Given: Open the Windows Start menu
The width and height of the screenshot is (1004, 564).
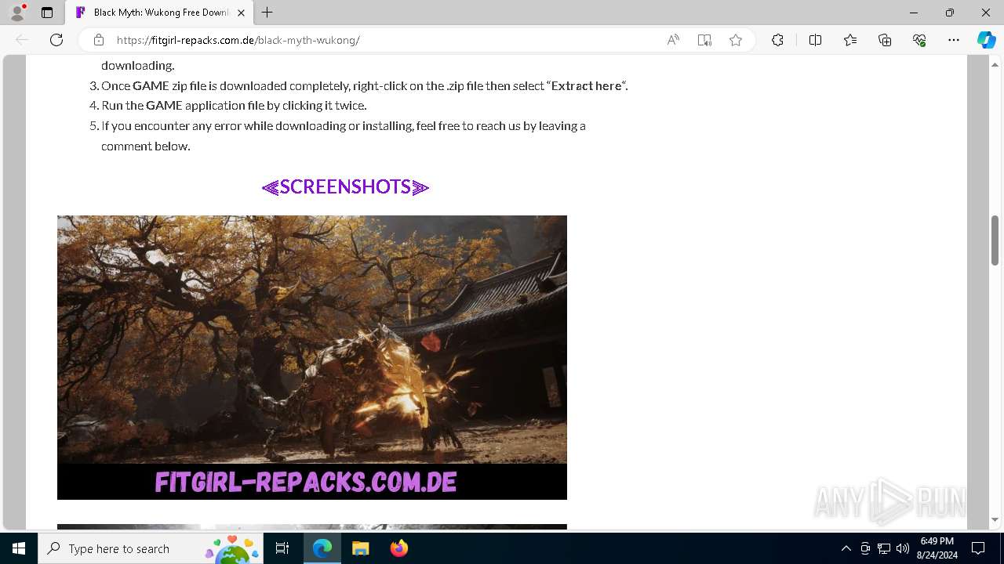Looking at the screenshot, I should [x=19, y=548].
